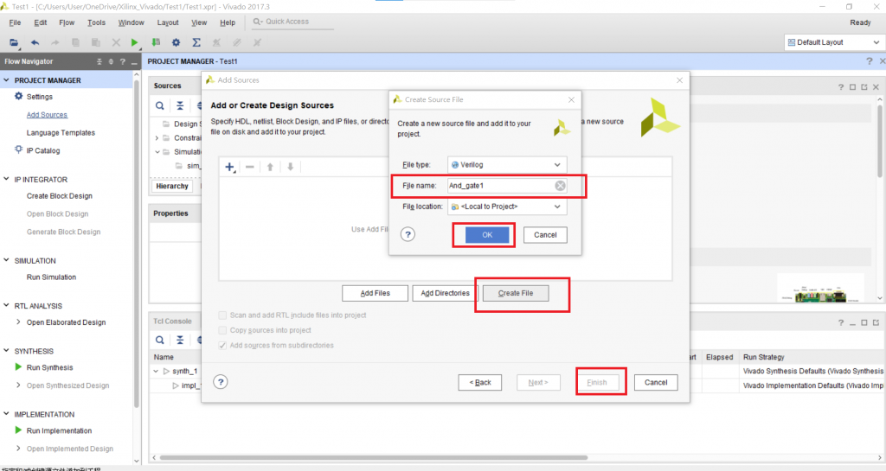The height and width of the screenshot is (471, 886).
Task: Click the Sigma report toolbar icon
Action: click(196, 42)
